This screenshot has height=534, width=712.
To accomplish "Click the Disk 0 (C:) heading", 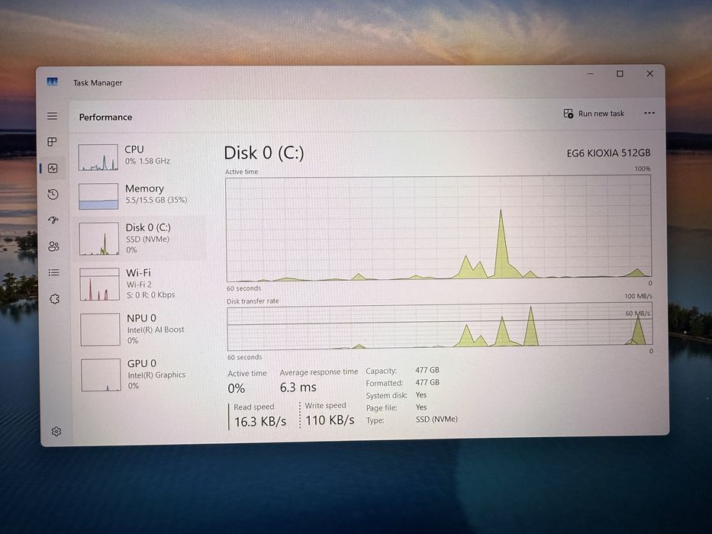I will pyautogui.click(x=264, y=153).
